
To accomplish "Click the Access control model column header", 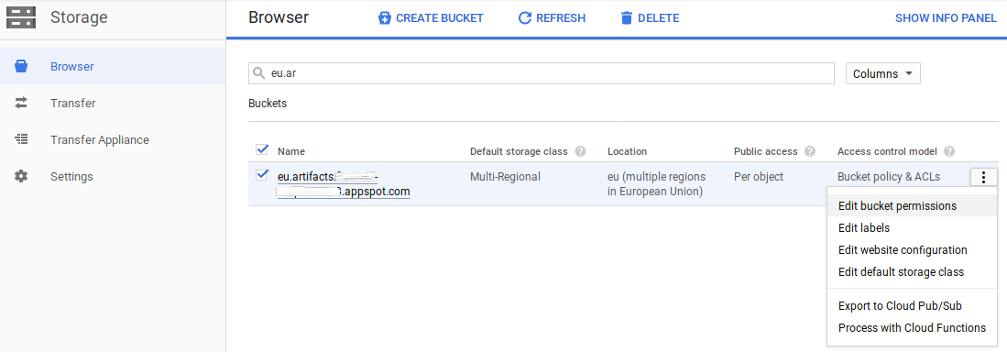I will coord(887,151).
